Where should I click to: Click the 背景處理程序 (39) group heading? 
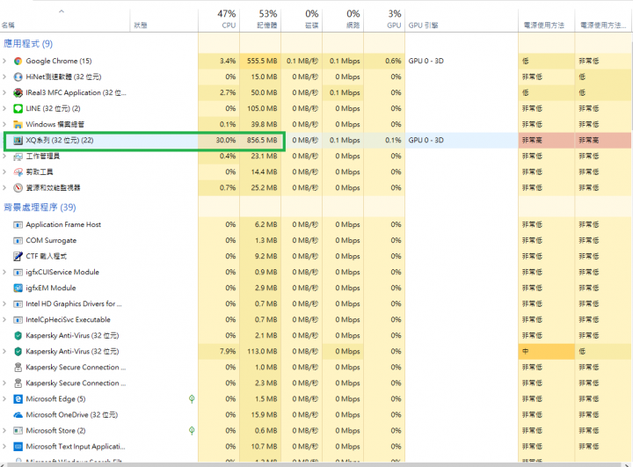(x=40, y=208)
